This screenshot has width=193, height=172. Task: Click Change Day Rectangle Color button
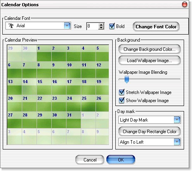[x=150, y=132]
